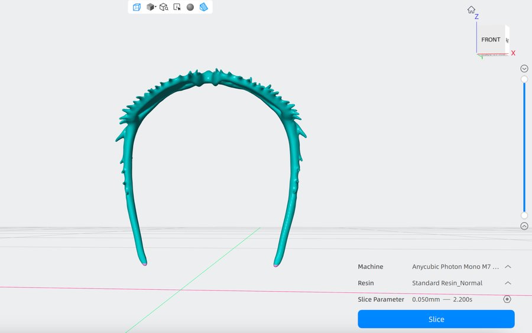Click the solid gray cube view icon

tap(150, 7)
